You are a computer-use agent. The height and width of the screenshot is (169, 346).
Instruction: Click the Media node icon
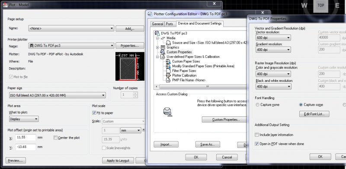tap(163, 38)
